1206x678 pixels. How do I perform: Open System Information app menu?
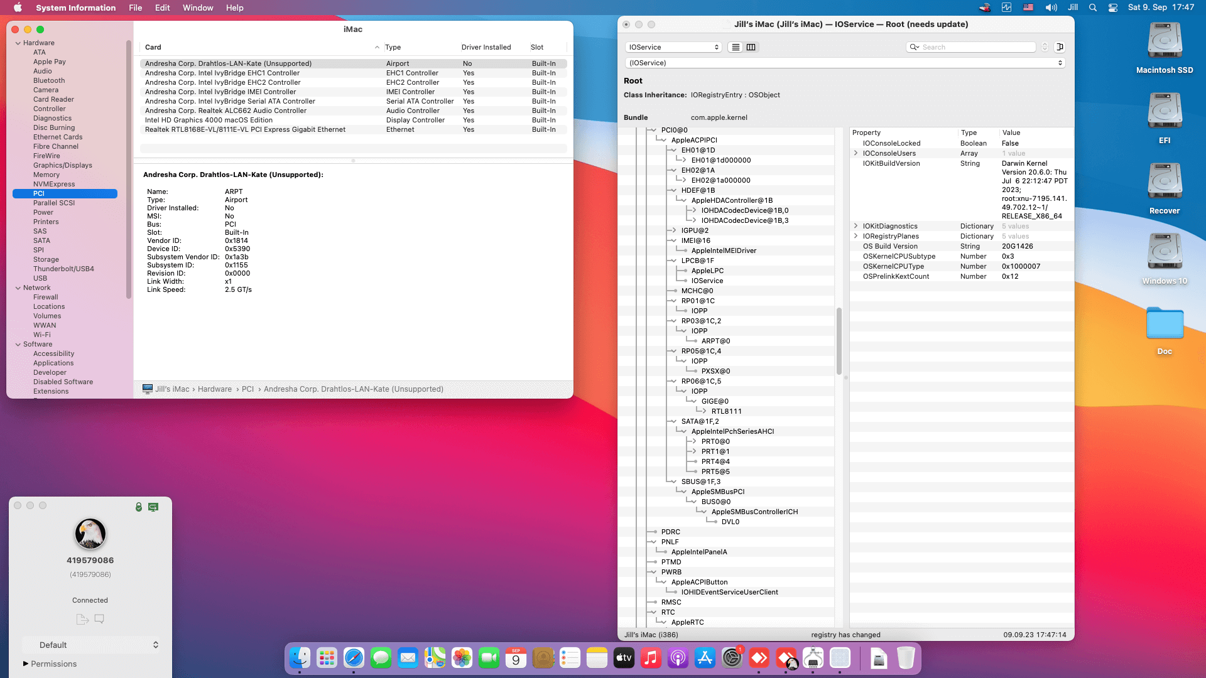coord(75,8)
